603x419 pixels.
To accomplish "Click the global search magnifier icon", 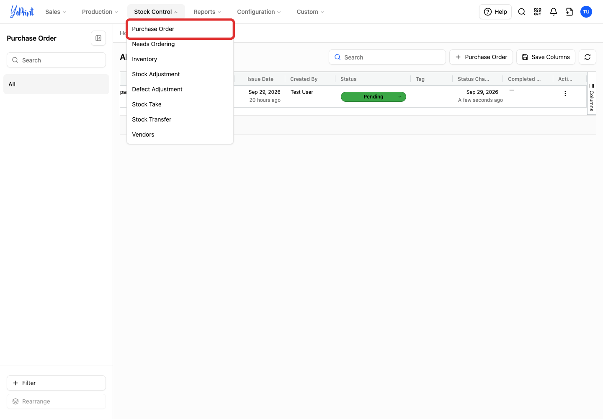I will click(x=522, y=12).
